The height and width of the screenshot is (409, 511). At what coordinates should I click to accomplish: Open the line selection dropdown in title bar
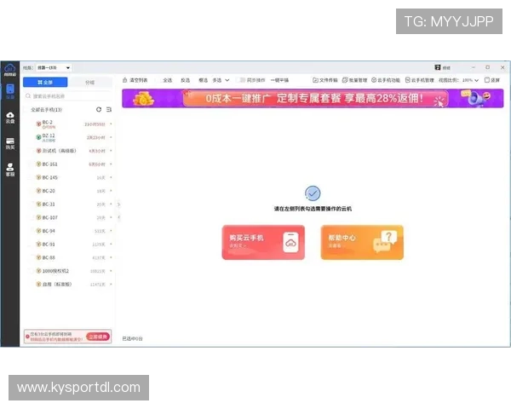54,68
